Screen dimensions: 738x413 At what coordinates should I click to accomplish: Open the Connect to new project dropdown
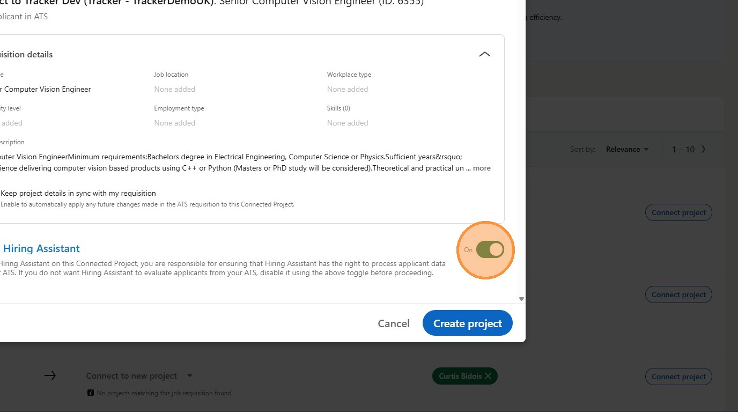[x=190, y=376]
